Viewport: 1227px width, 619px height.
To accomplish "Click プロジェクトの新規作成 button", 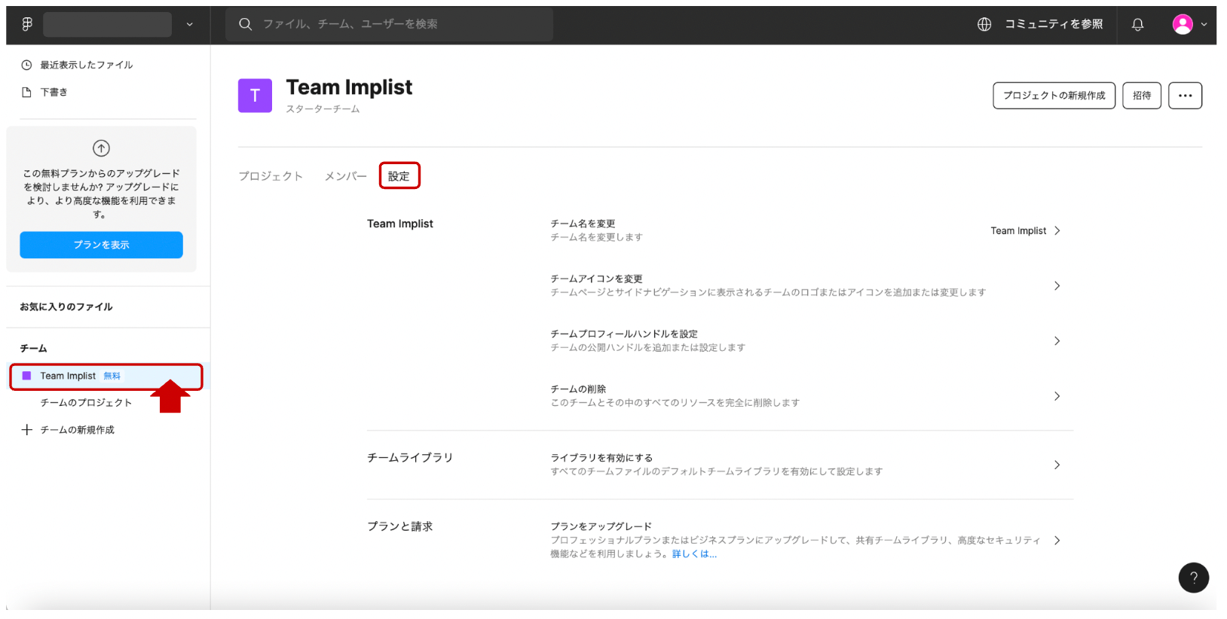I will (x=1054, y=96).
